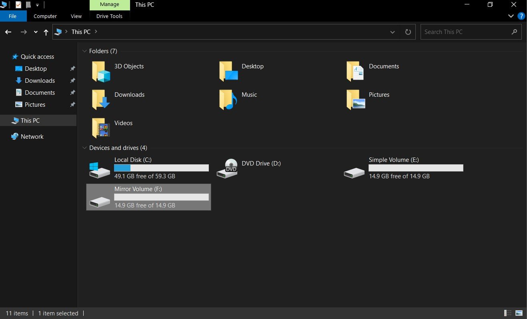The image size is (527, 319).
Task: Click Desktop icon in Quick access sidebar
Action: [18, 69]
